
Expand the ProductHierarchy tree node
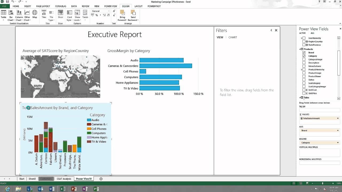pyautogui.click(x=302, y=70)
